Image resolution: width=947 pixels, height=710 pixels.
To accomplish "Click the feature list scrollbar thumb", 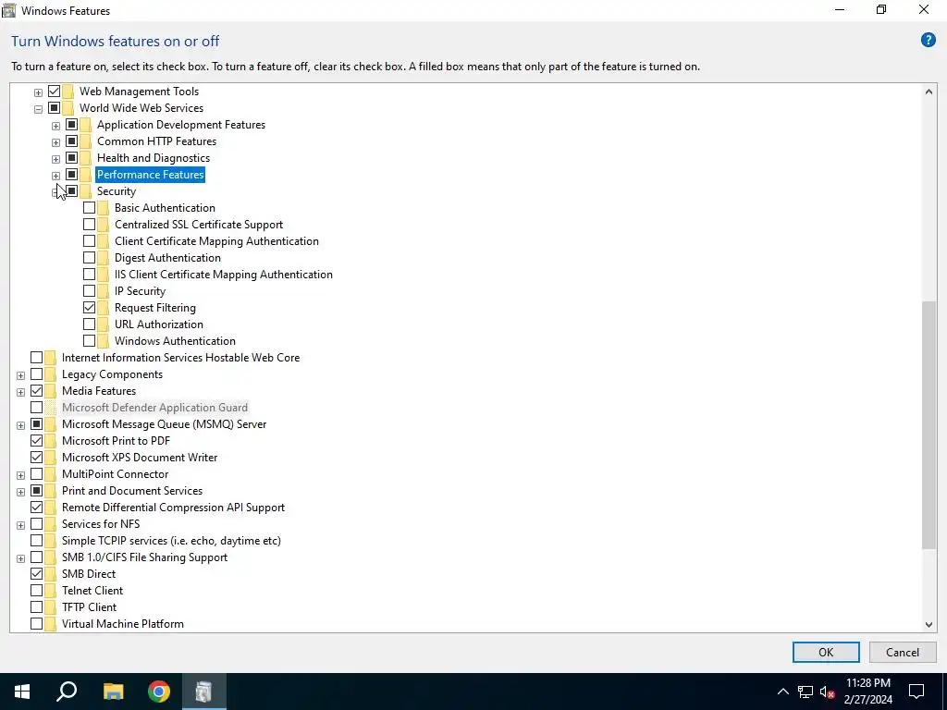I will [x=929, y=425].
